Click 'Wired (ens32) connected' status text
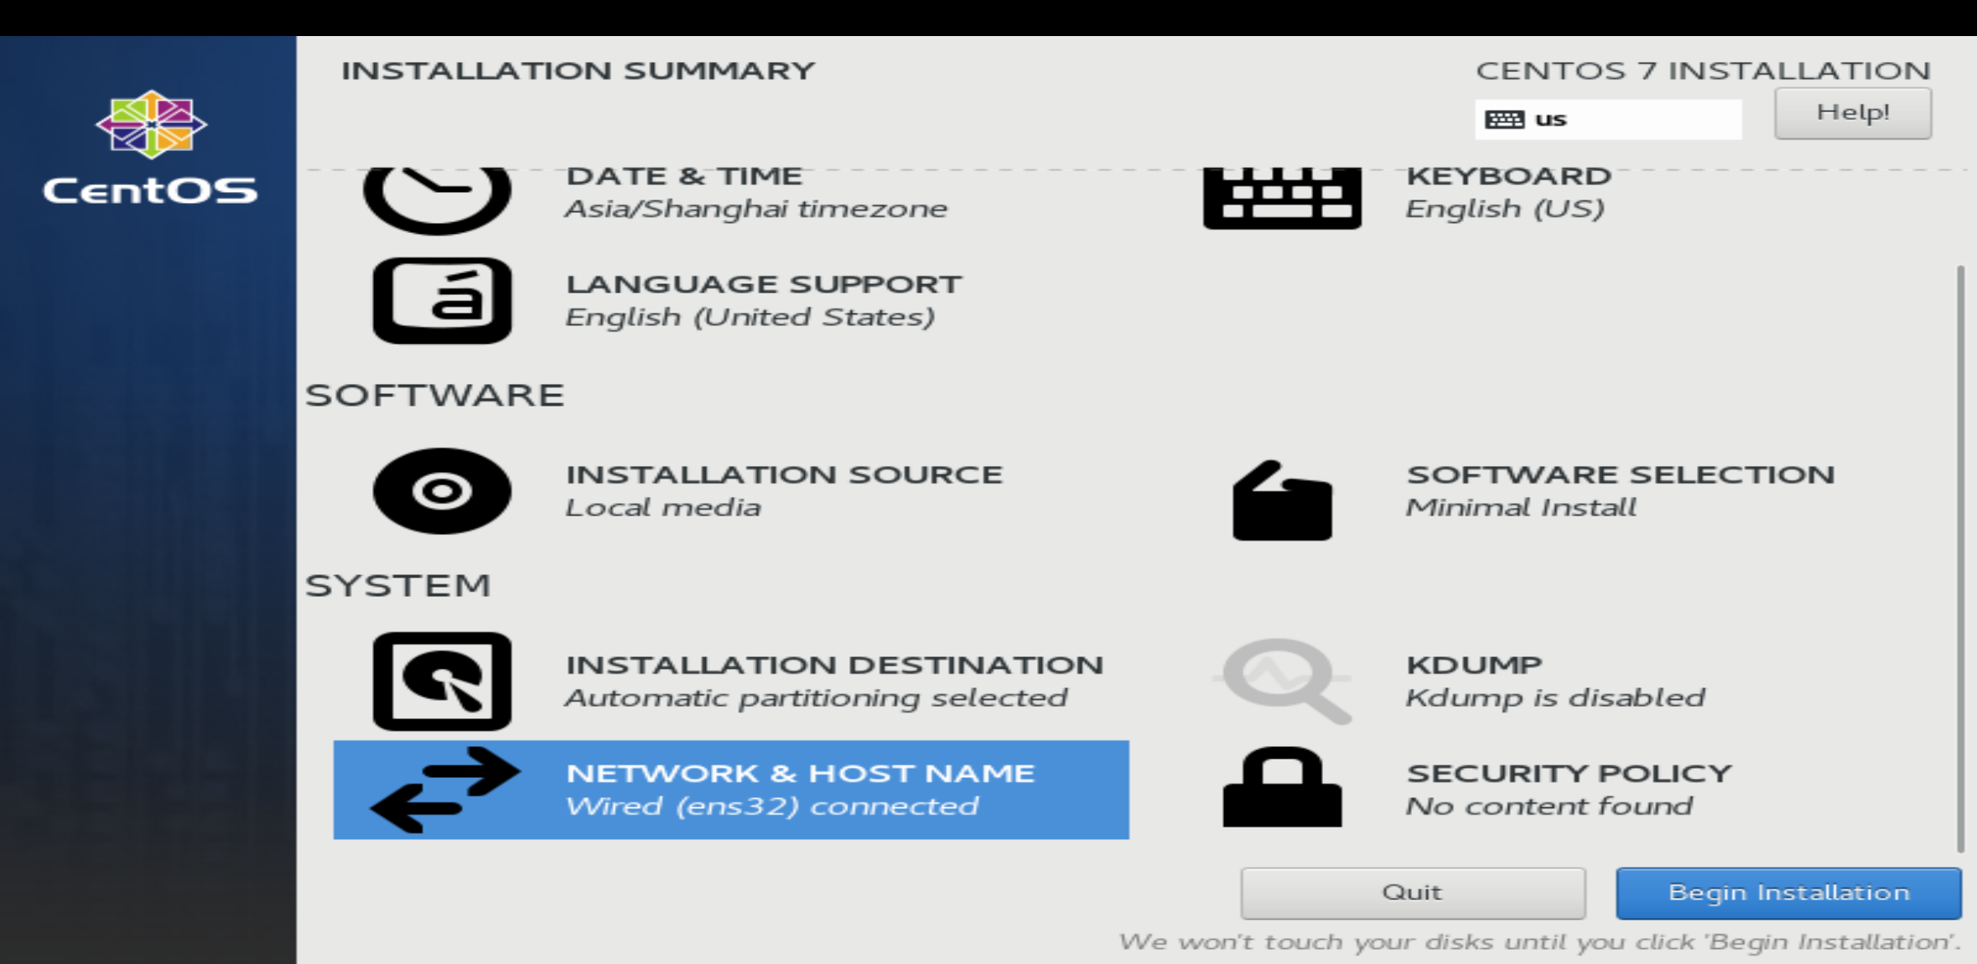1977x964 pixels. [772, 806]
